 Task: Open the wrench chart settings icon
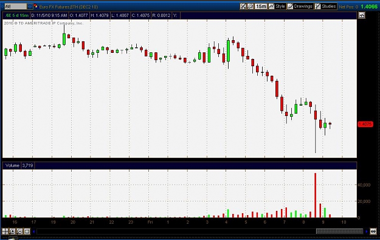click(250, 7)
